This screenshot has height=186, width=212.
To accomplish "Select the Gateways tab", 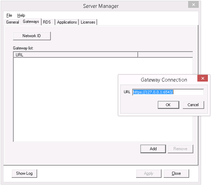I will [x=31, y=22].
